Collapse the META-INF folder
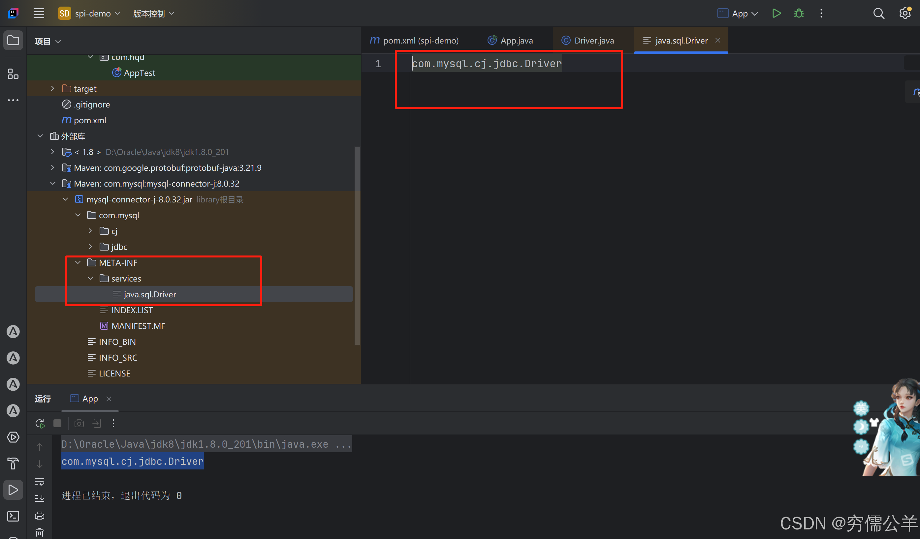 [78, 263]
